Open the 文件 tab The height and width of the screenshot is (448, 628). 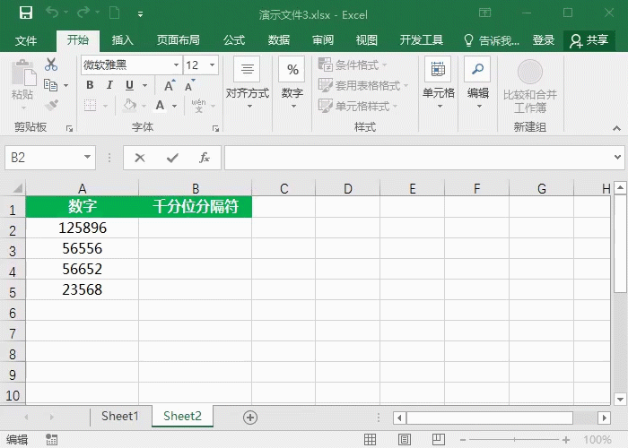coord(26,40)
